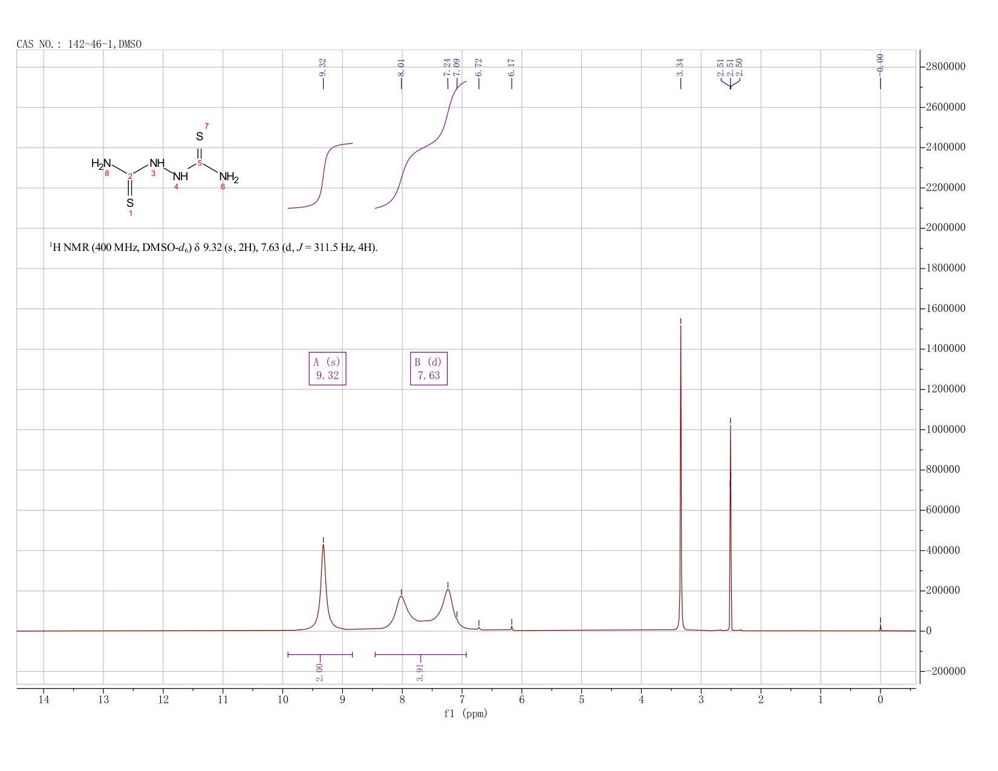Click the A (s) 9.32 multiplet box
The image size is (998, 771).
[327, 368]
